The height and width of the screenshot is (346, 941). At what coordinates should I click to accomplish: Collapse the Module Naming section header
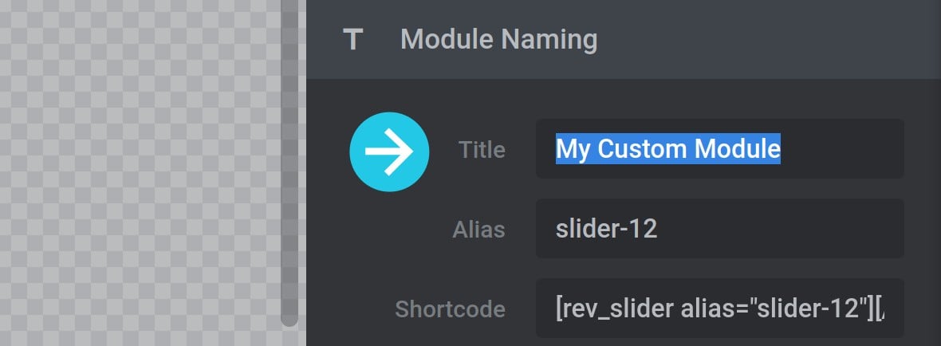tap(624, 40)
